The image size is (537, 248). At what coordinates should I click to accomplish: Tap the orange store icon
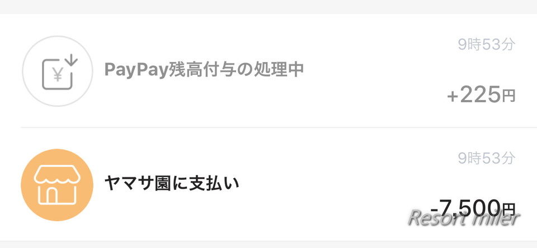57,185
